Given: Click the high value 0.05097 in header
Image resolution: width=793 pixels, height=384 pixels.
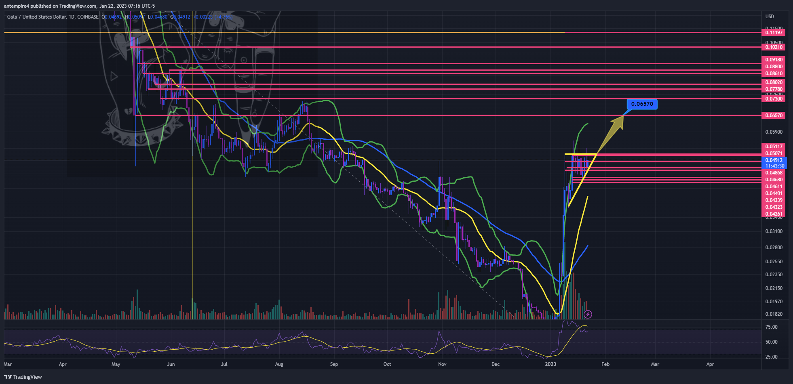Looking at the screenshot, I should pyautogui.click(x=135, y=17).
